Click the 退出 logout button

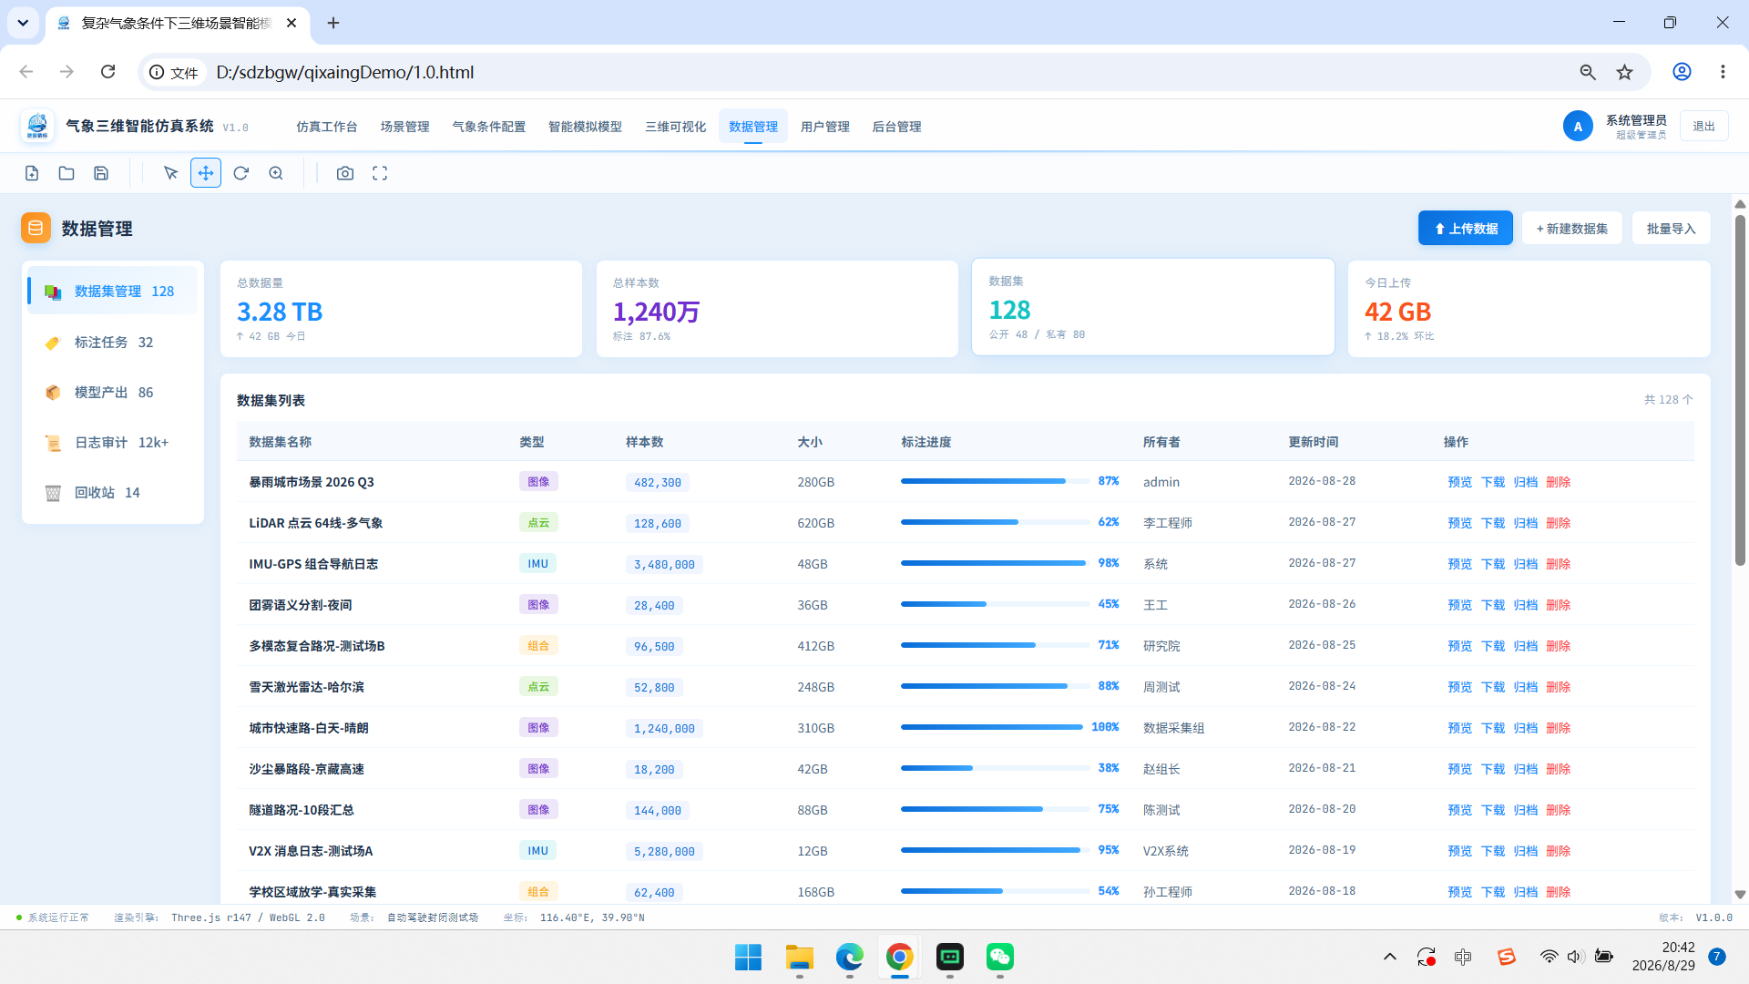click(1703, 127)
